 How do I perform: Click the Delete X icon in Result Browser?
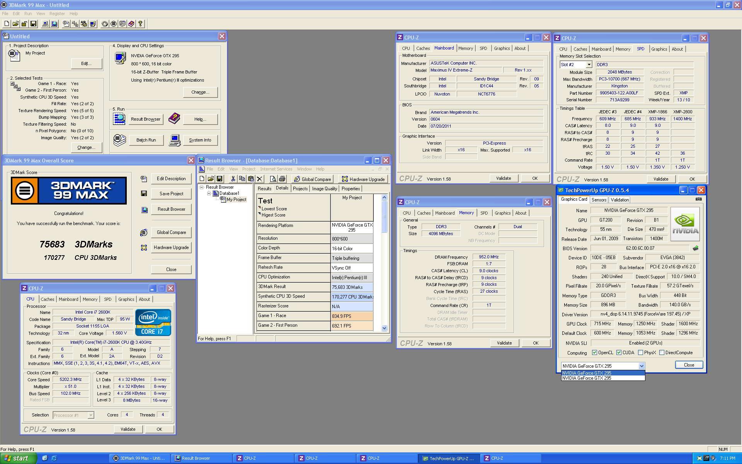point(260,179)
